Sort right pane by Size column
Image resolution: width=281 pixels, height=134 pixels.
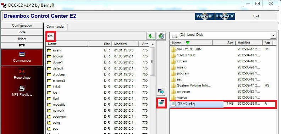pyautogui.click(x=224, y=43)
